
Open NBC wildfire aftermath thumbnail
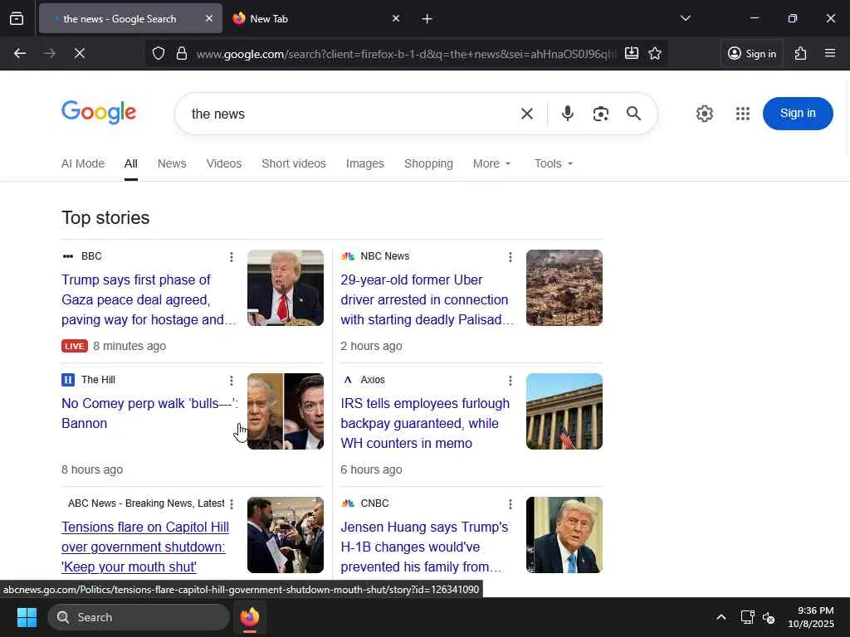564,288
